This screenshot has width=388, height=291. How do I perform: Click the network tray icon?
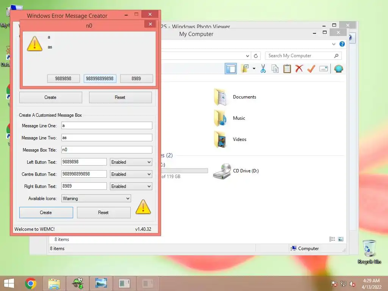tap(343, 284)
